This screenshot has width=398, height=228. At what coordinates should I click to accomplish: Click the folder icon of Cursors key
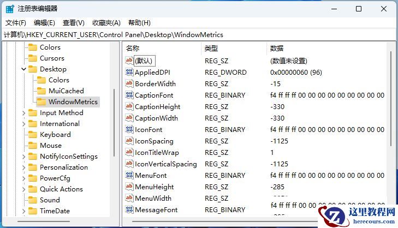click(x=33, y=58)
